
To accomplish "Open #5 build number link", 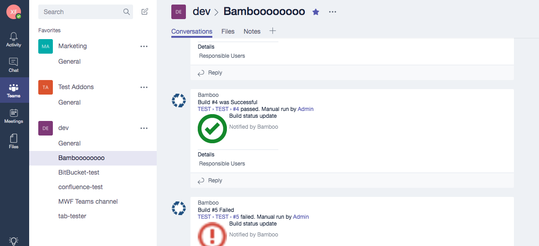I will (236, 217).
